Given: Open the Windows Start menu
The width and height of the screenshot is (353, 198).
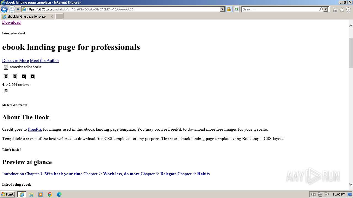Looking at the screenshot, I should 7,194.
